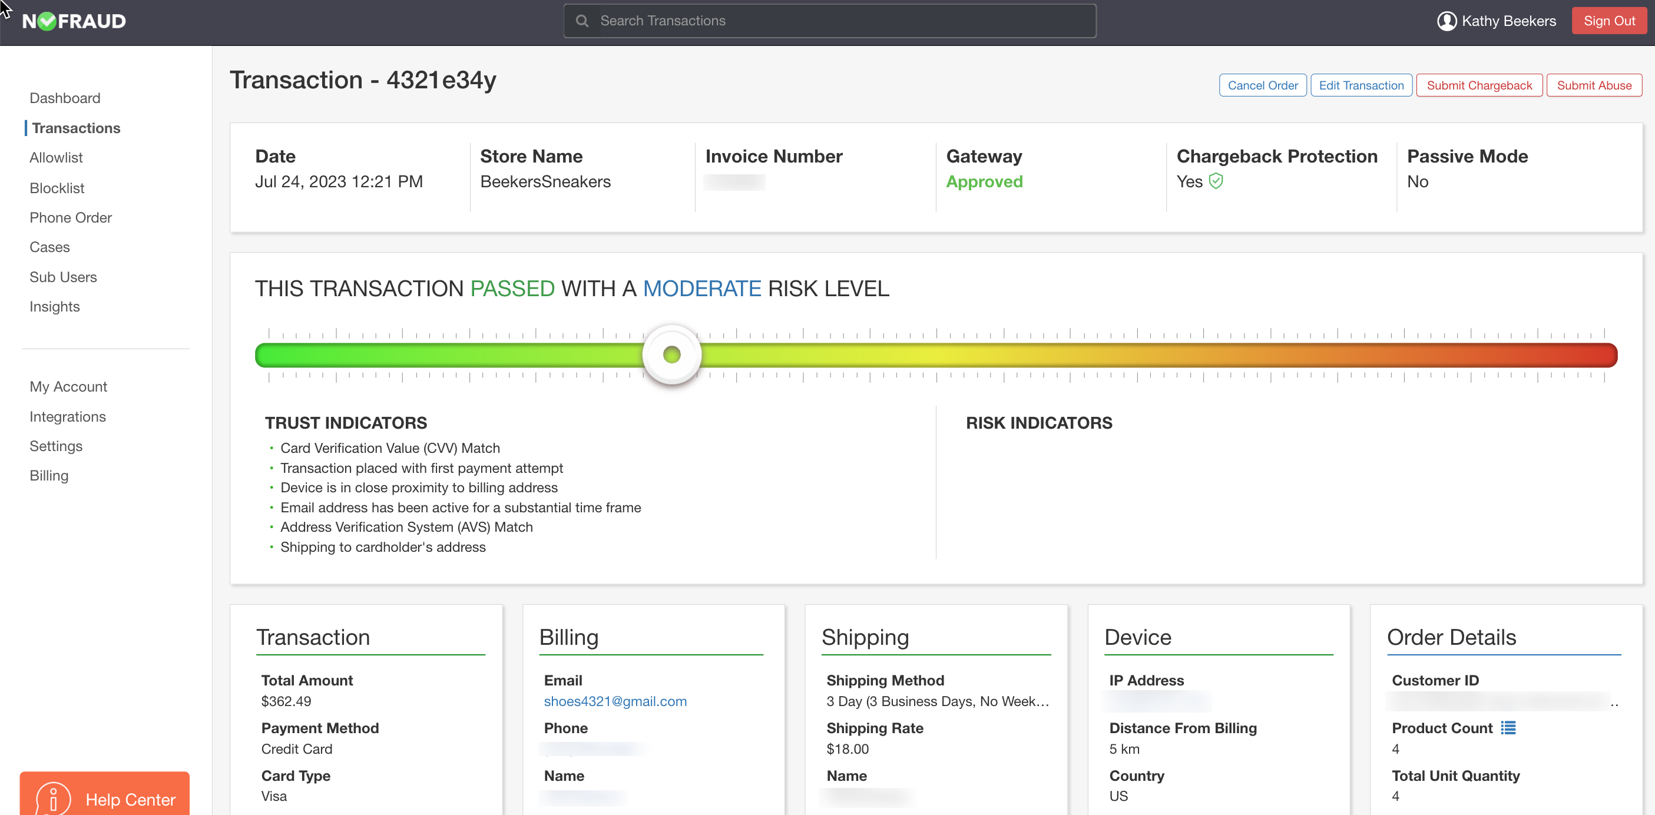Image resolution: width=1655 pixels, height=815 pixels.
Task: Click the magnifying glass search icon
Action: coord(582,21)
